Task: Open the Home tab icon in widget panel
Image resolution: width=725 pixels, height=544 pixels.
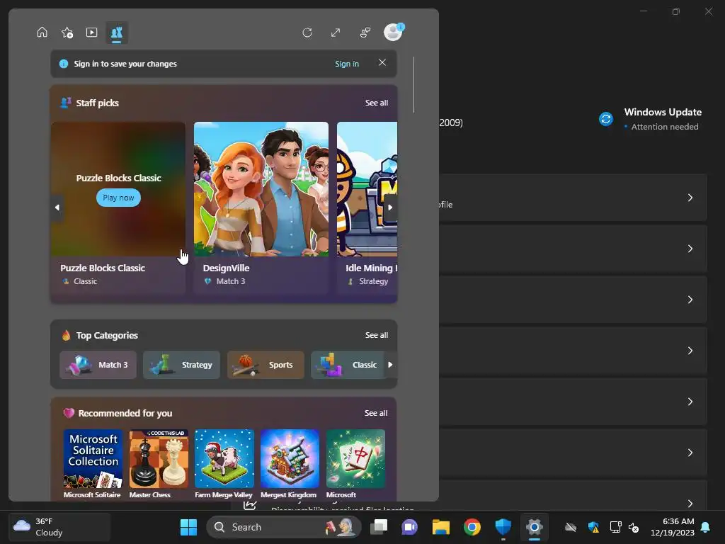Action: 42,33
